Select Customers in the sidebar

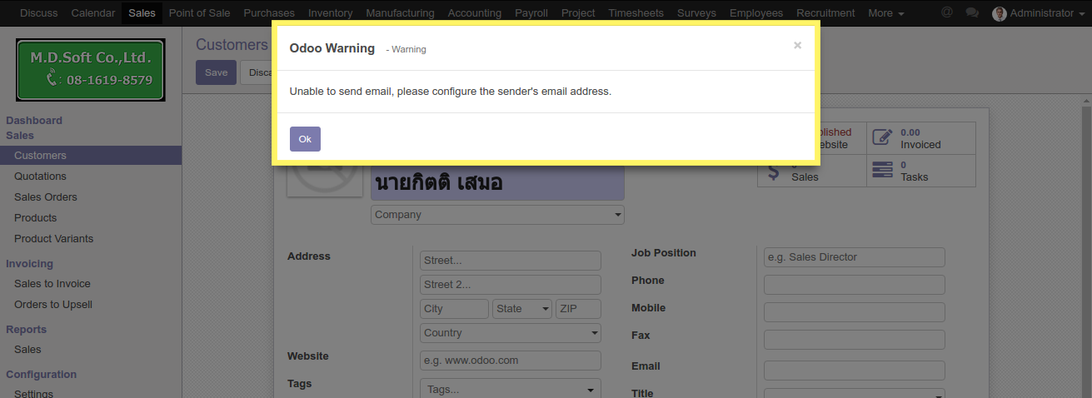point(91,156)
